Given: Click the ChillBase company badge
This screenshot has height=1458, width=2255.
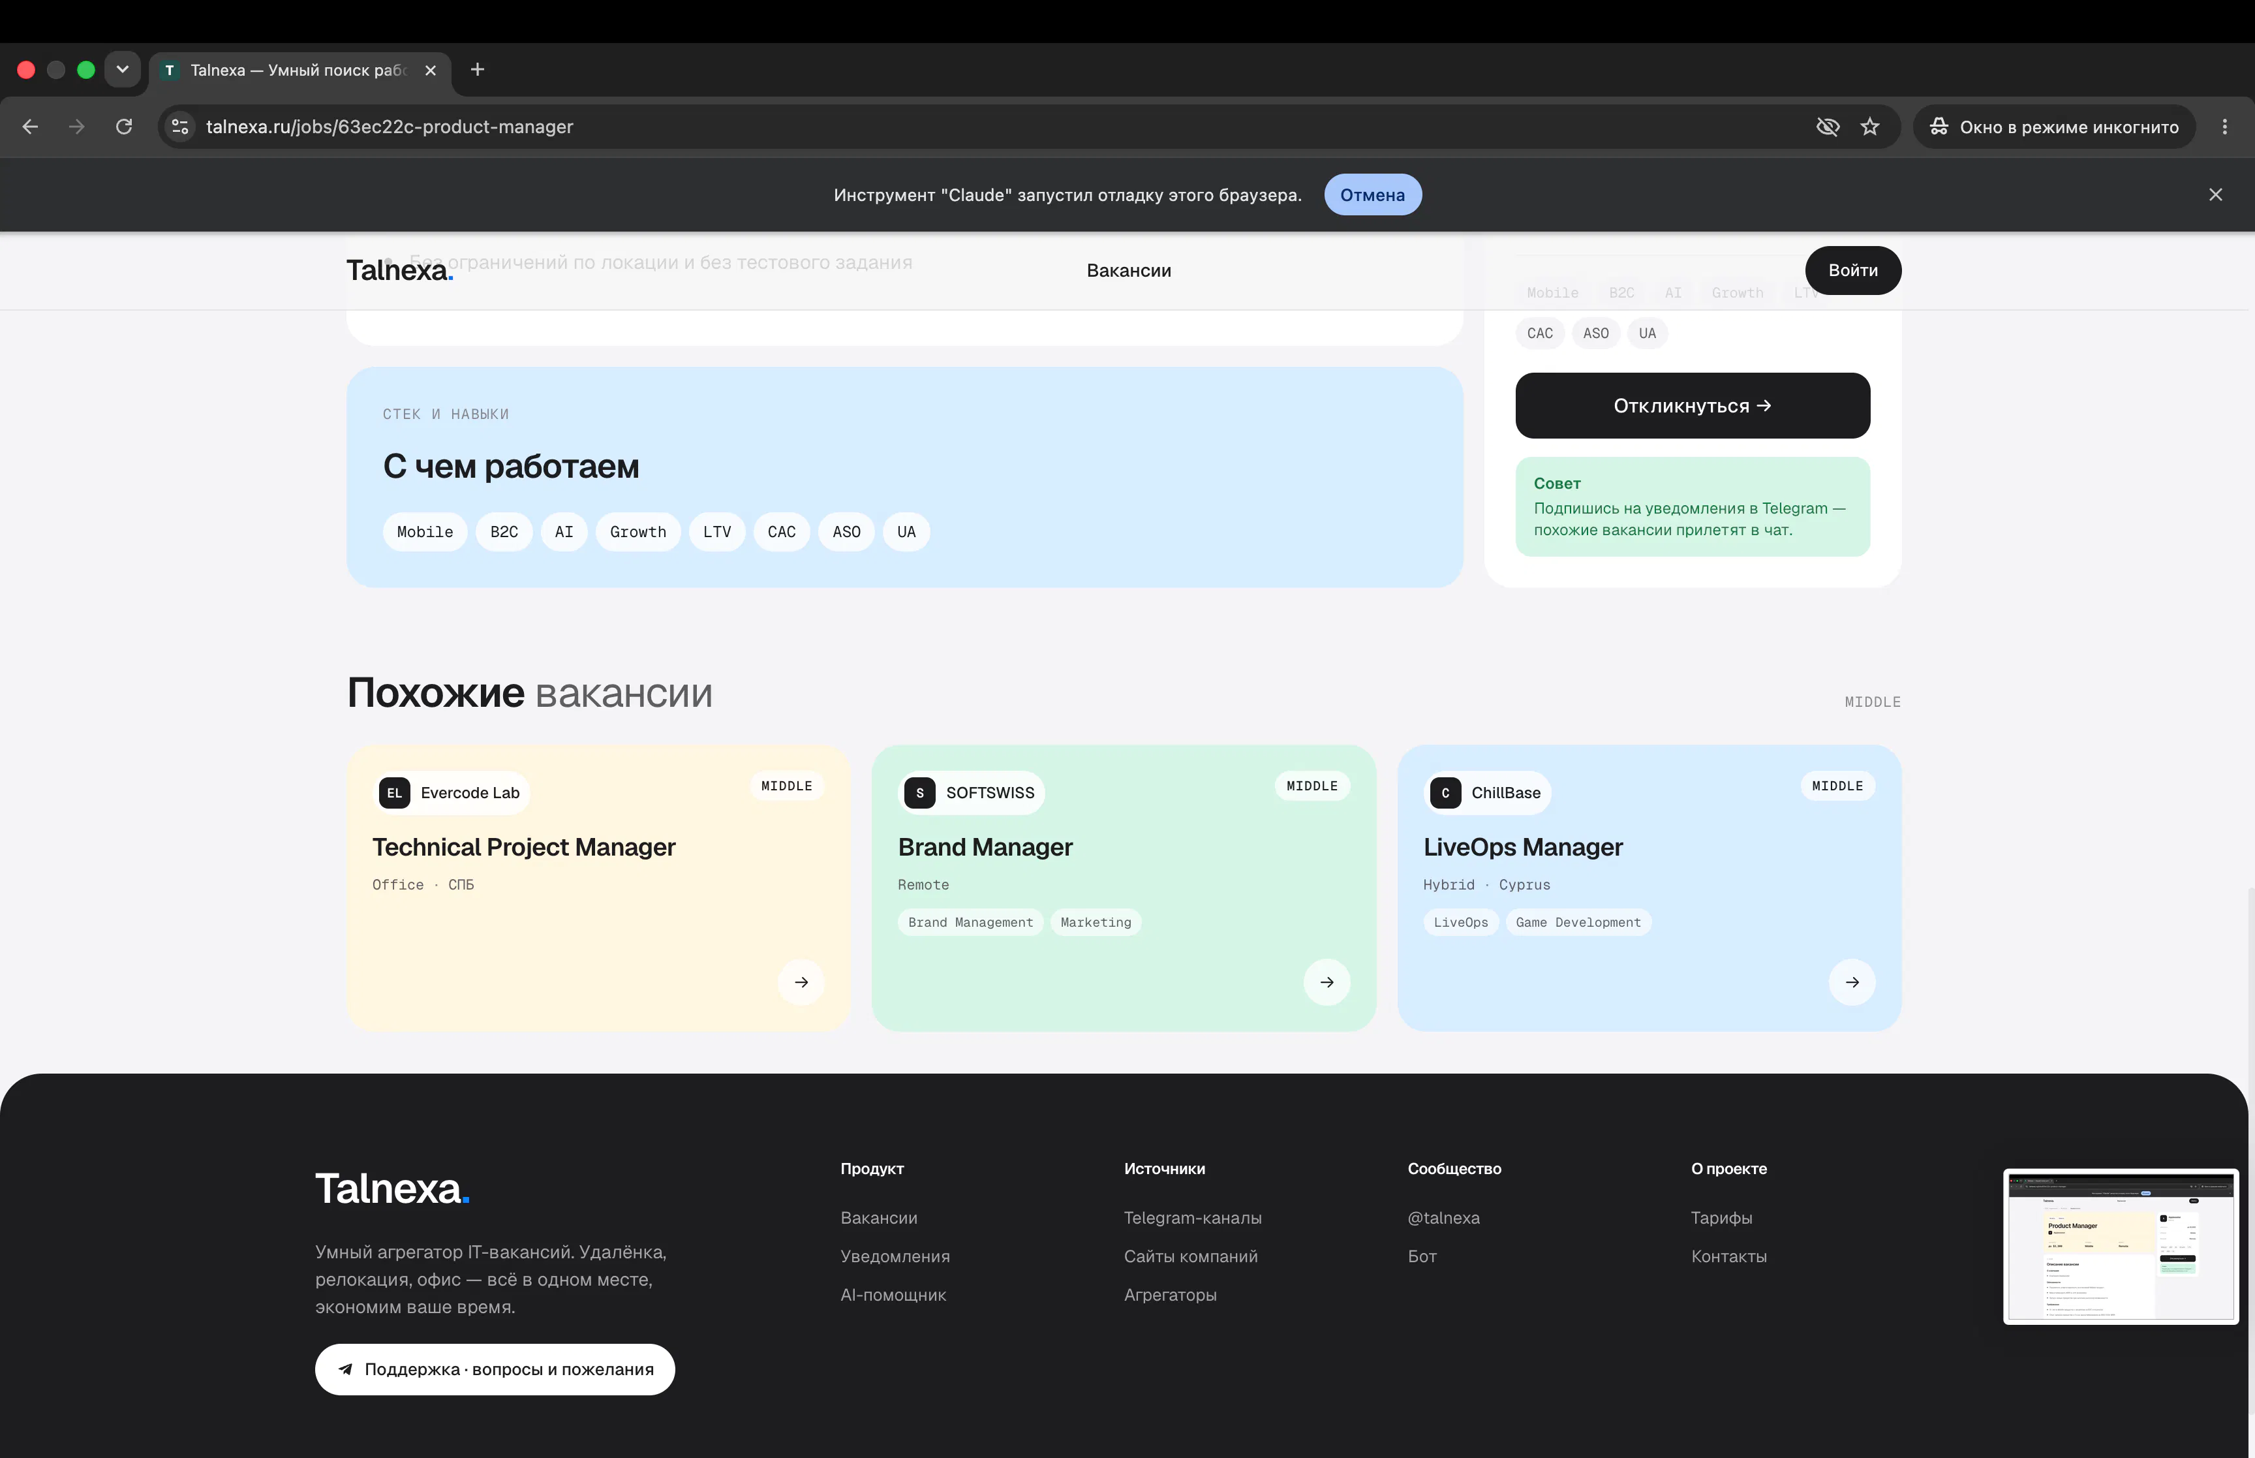Looking at the screenshot, I should [1486, 792].
